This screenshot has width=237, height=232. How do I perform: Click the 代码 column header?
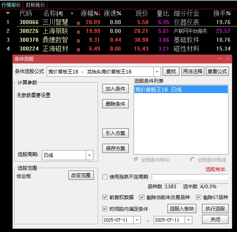coord(25,13)
